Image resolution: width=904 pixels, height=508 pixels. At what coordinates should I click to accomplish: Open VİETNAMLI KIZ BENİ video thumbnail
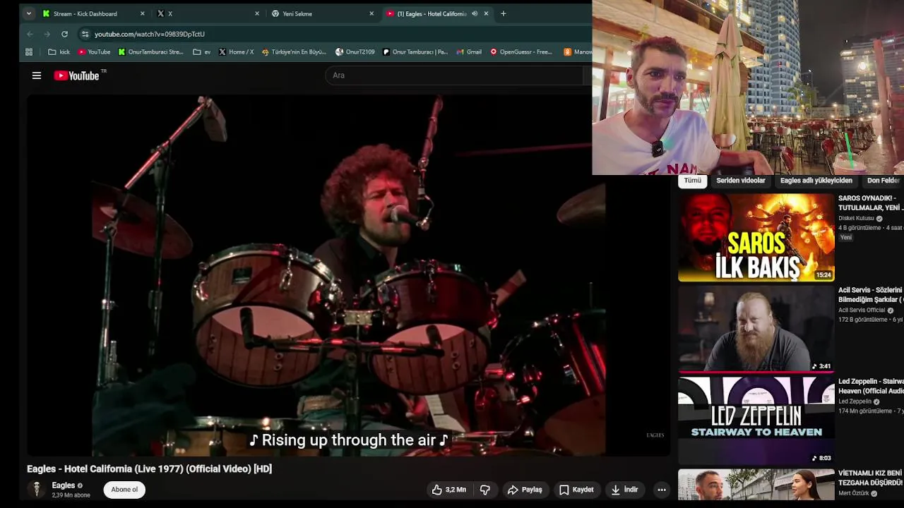coord(756,485)
